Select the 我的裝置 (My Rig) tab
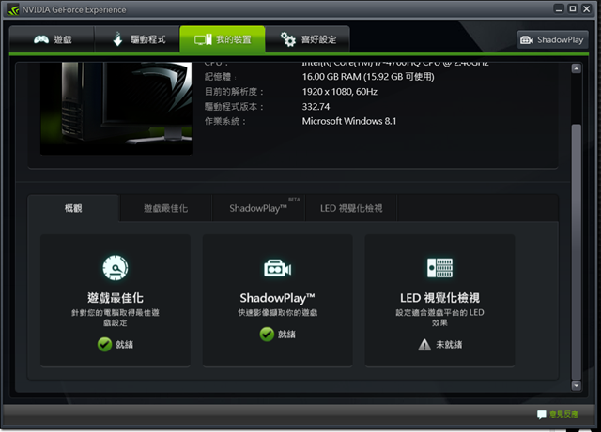The image size is (601, 432). (x=223, y=39)
